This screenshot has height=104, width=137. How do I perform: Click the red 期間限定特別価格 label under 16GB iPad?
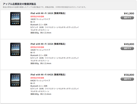coord(37,16)
